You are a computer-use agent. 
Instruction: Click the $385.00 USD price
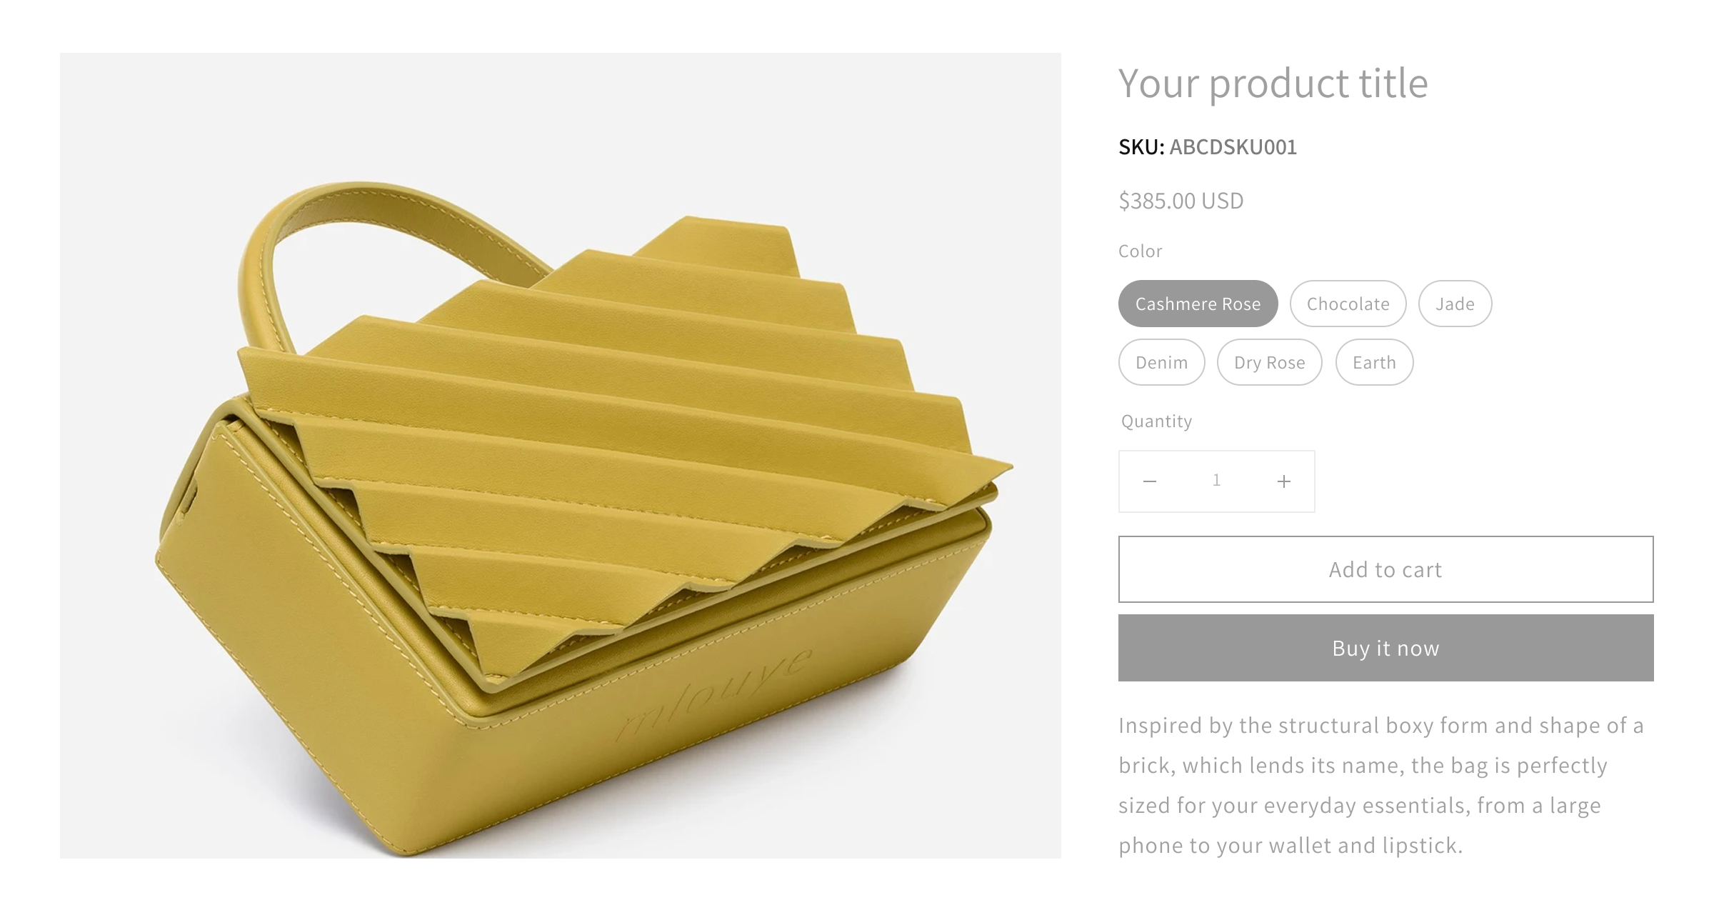click(x=1180, y=201)
